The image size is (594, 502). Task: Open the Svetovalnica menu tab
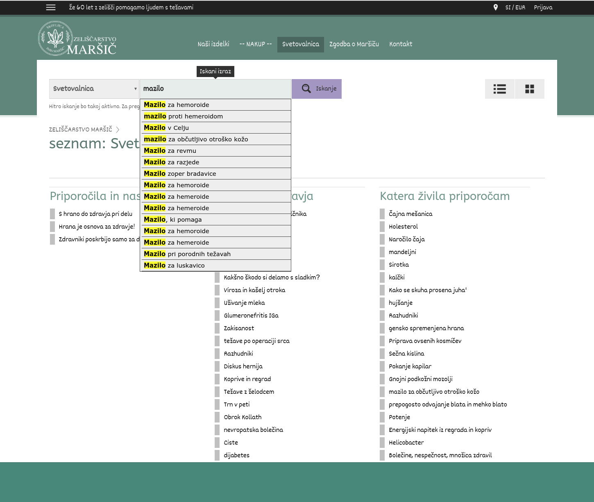pos(300,44)
